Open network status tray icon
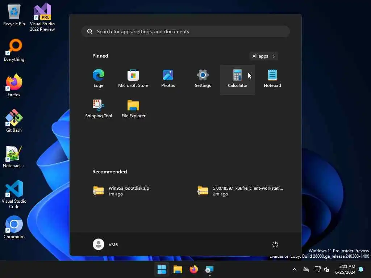 [x=317, y=269]
